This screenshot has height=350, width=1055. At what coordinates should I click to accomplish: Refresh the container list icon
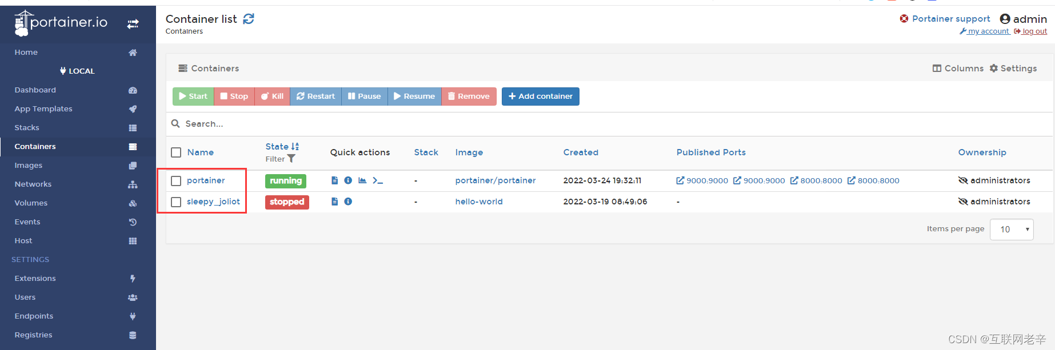point(249,19)
